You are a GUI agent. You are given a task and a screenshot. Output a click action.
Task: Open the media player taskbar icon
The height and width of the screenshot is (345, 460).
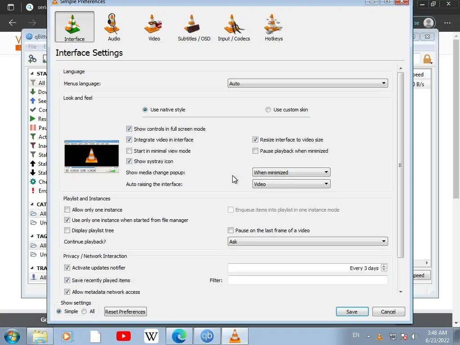coord(67,336)
